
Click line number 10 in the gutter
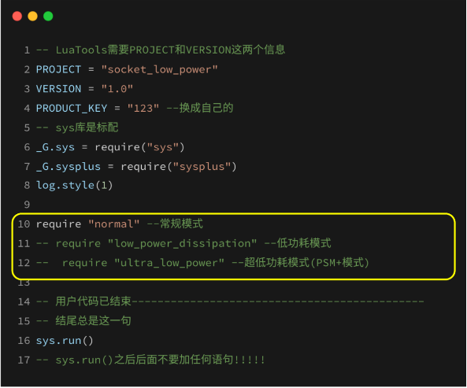[24, 224]
